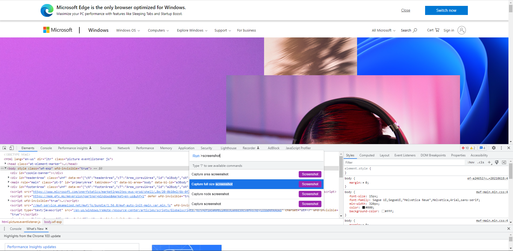This screenshot has height=251, width=513.
Task: Open the All Microsoft dropdown
Action: pos(384,30)
